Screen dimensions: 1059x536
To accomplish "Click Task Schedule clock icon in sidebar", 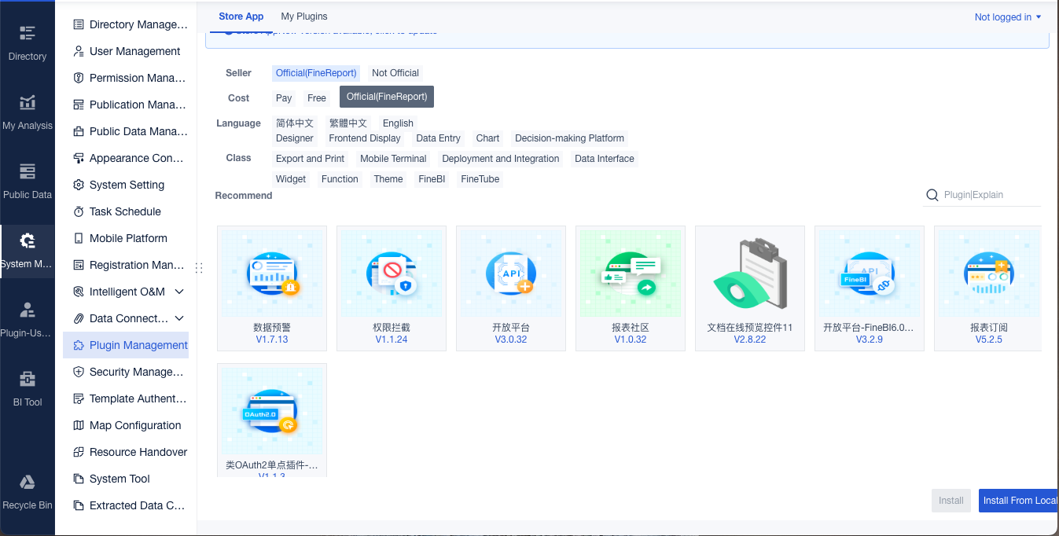I will point(79,211).
